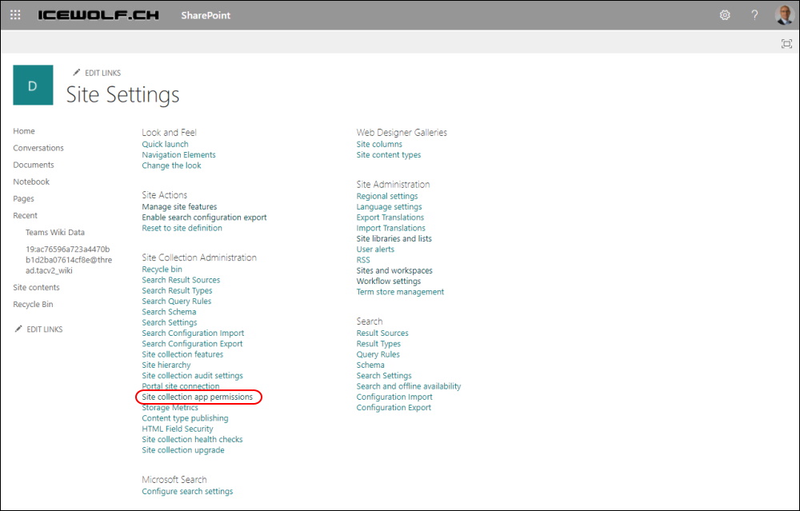Open Search Result Sources link
The height and width of the screenshot is (511, 800).
coord(181,280)
